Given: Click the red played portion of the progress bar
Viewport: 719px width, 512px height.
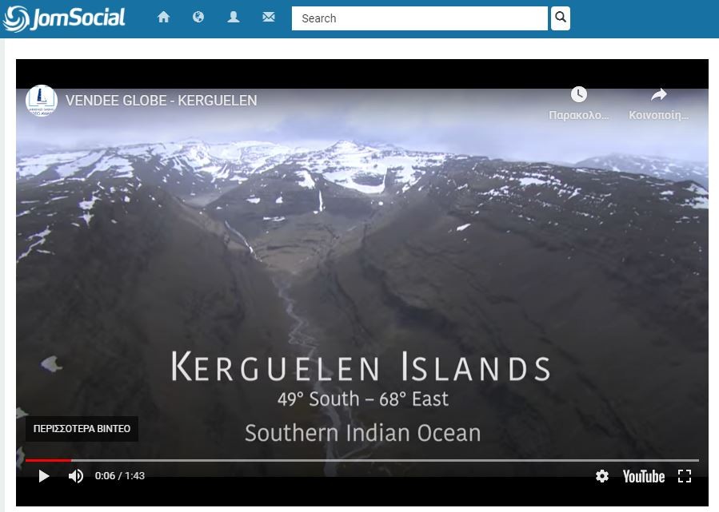Looking at the screenshot, I should [48, 460].
